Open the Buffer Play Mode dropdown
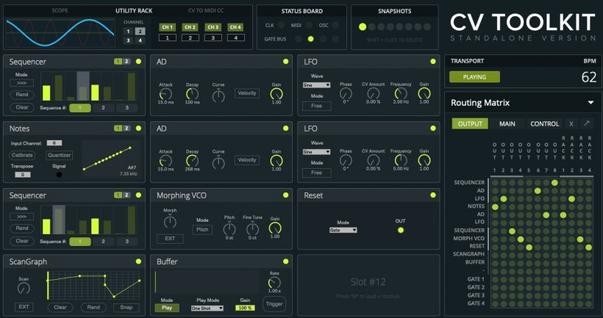The width and height of the screenshot is (603, 318). coord(207,308)
